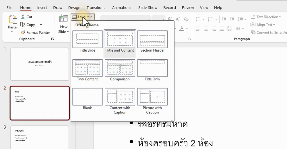Click the bullet text ห้องครอบครัว 2 ห้อง
This screenshot has width=287, height=149.
point(175,143)
